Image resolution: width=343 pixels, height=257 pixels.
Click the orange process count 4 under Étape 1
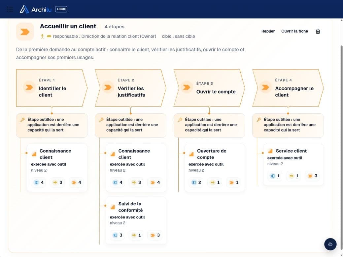(x=76, y=182)
